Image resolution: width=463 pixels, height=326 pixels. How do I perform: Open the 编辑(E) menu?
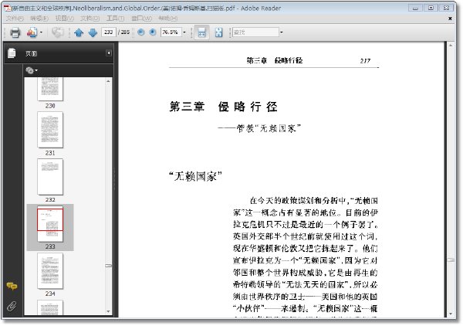point(39,19)
